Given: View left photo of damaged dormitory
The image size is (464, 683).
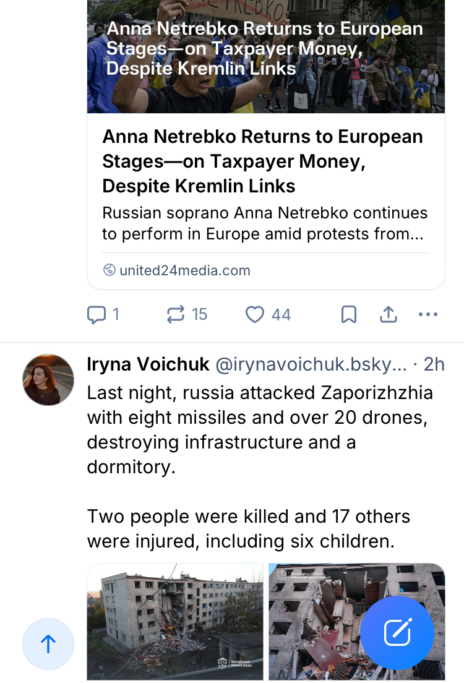Looking at the screenshot, I should (x=175, y=621).
